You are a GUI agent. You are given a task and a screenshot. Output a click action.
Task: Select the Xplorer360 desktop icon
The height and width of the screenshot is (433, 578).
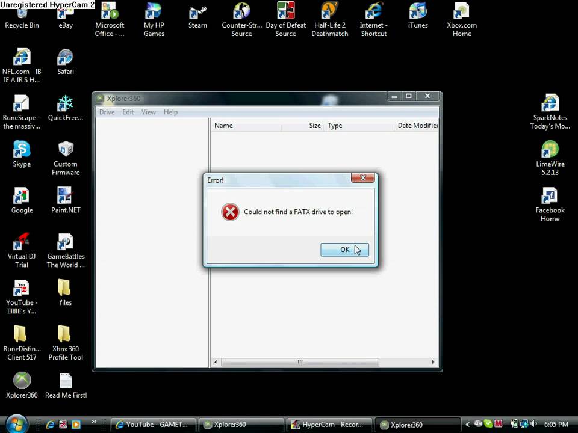click(x=22, y=385)
